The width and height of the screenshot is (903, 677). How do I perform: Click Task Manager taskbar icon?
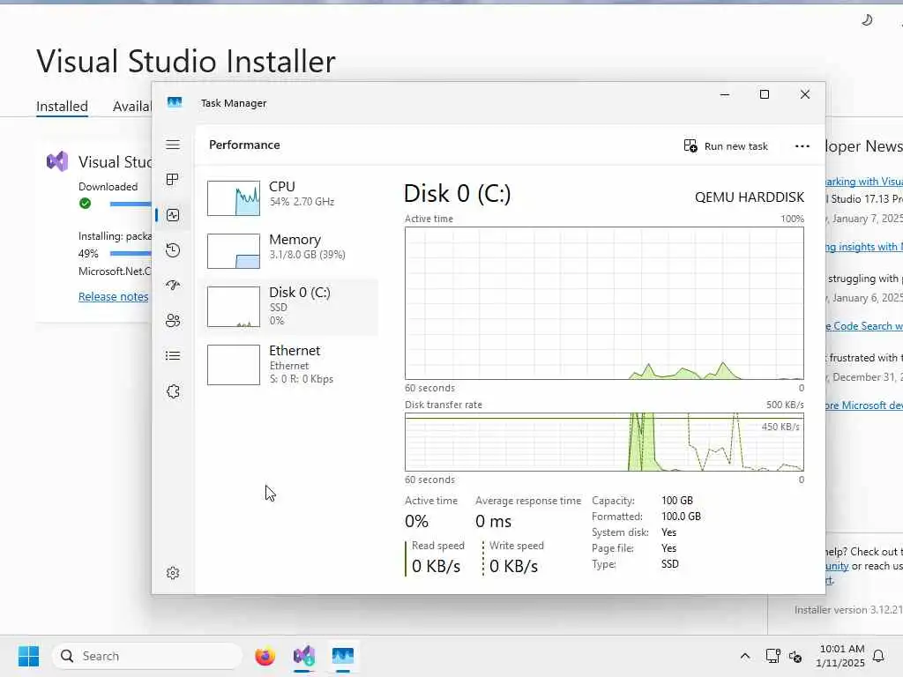343,656
